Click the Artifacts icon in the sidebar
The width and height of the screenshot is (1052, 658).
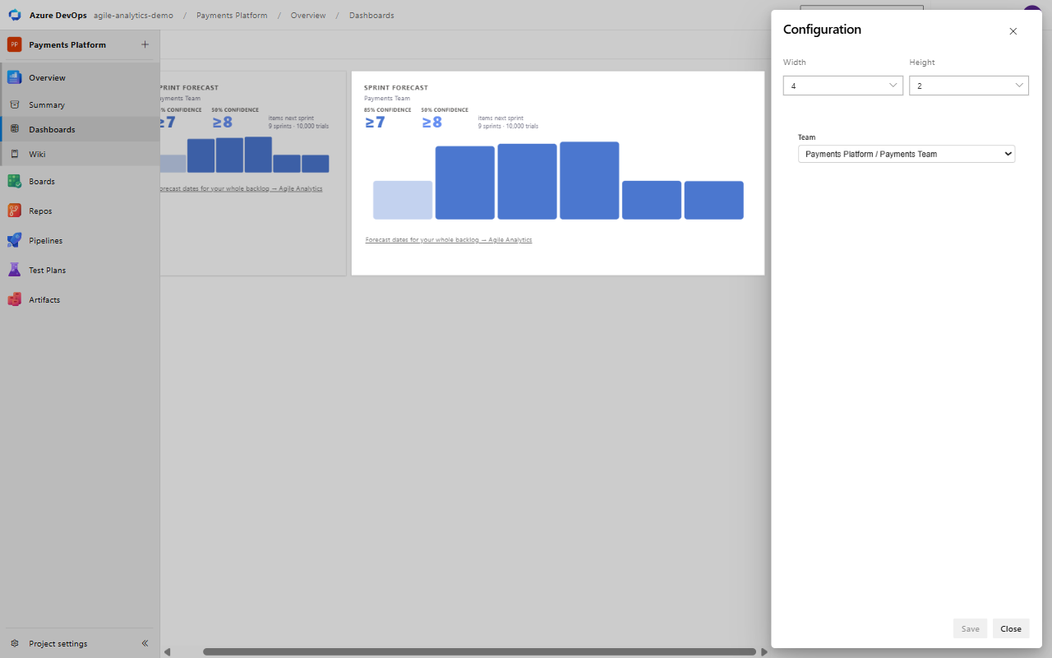point(14,299)
